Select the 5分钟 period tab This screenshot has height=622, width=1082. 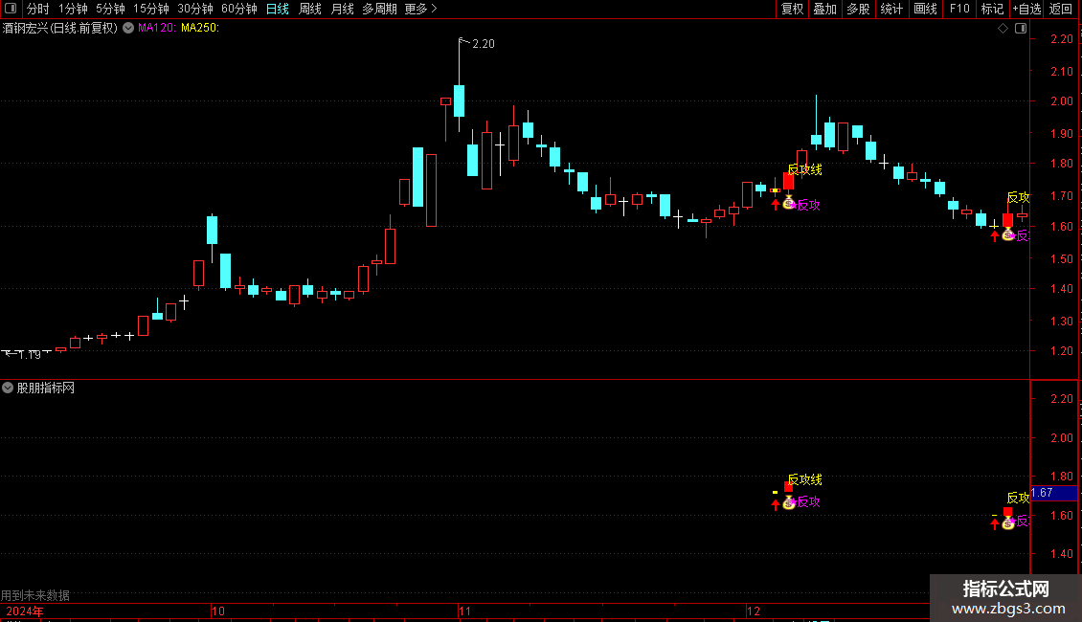(110, 9)
